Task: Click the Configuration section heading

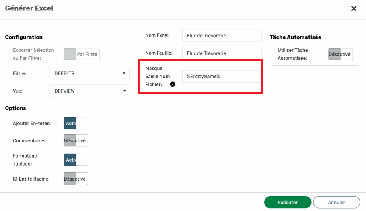Action: [24, 37]
